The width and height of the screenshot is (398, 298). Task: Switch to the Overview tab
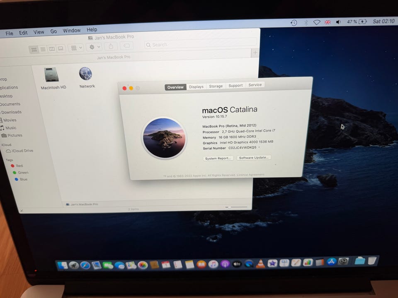click(x=175, y=87)
